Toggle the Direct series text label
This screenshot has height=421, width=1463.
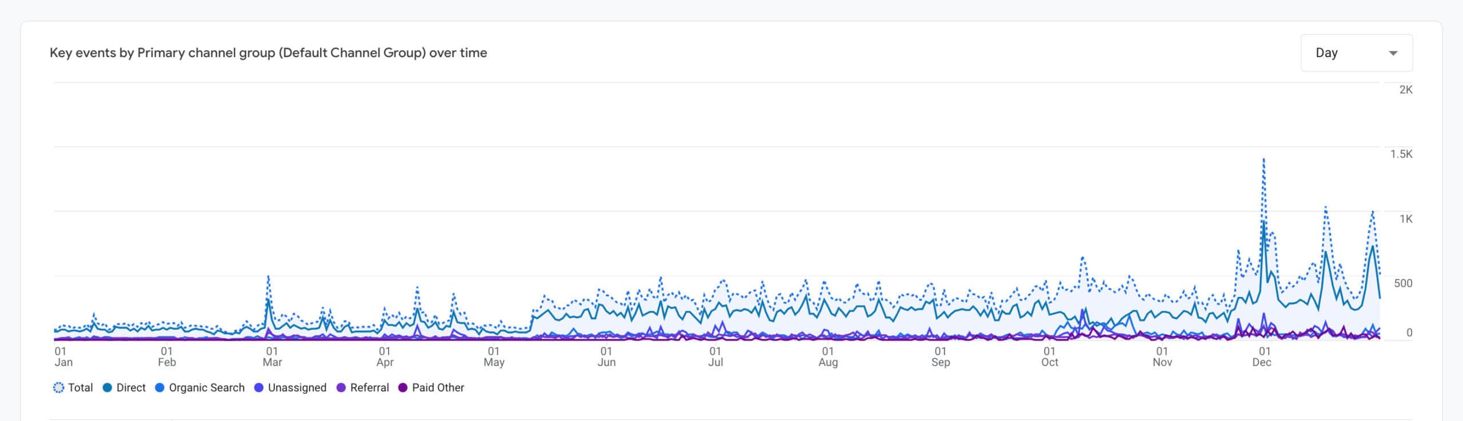point(131,387)
